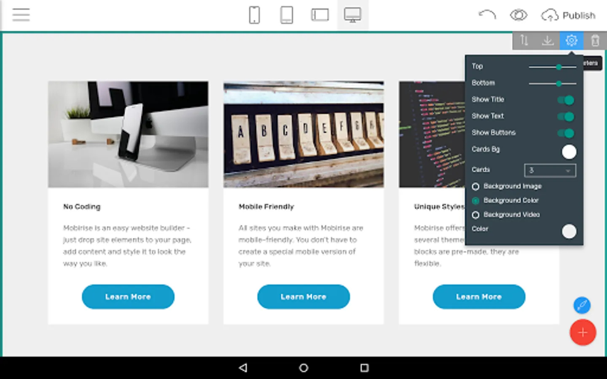Tap the Android back button
607x379 pixels.
pyautogui.click(x=243, y=368)
